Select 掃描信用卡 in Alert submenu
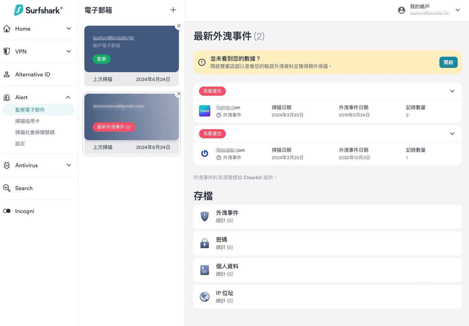 point(27,121)
